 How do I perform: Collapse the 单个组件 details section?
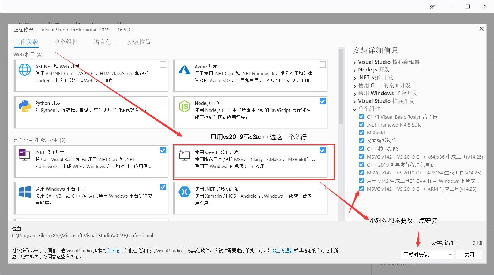[x=354, y=109]
